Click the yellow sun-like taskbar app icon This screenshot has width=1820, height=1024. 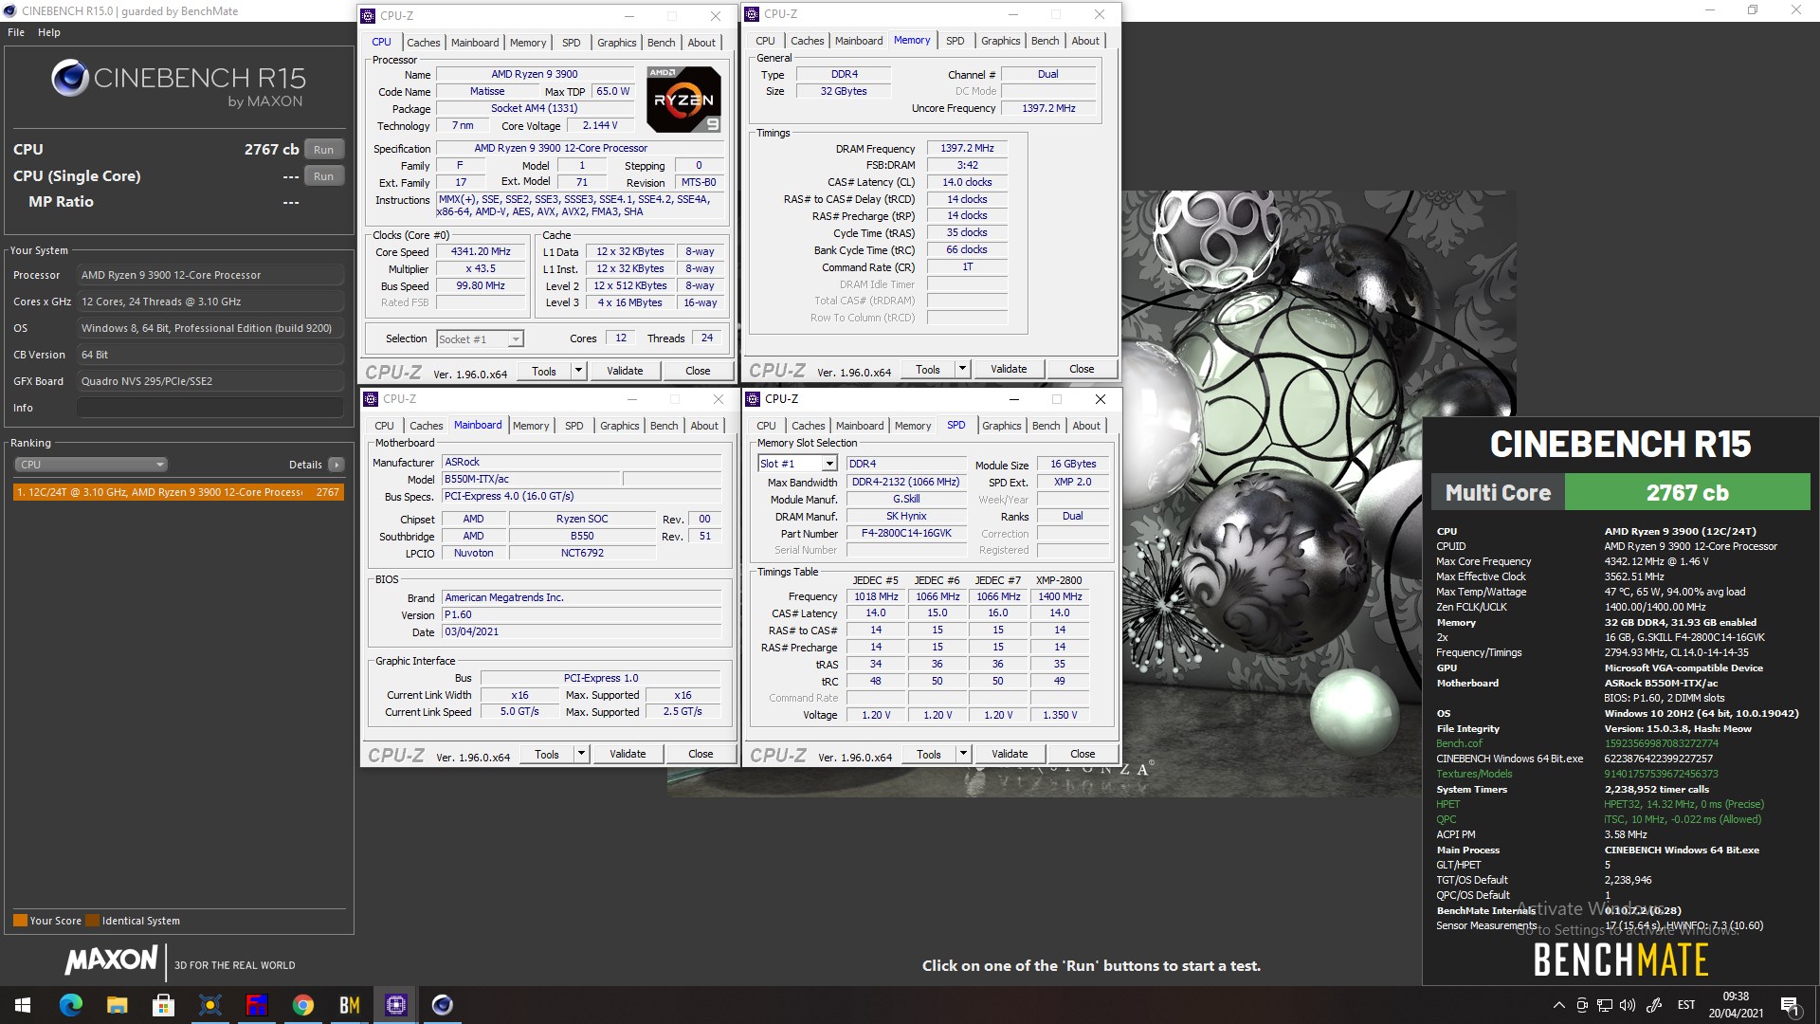click(210, 1005)
